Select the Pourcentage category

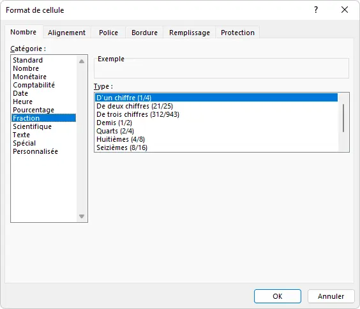(x=34, y=110)
